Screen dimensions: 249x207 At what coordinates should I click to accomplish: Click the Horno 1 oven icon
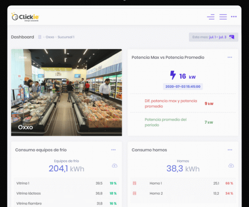pos(134,183)
